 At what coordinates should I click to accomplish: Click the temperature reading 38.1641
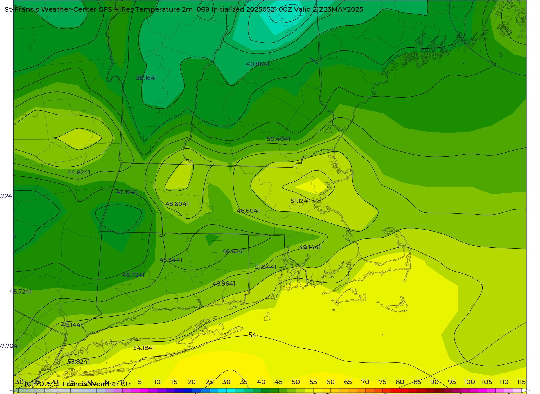click(147, 78)
